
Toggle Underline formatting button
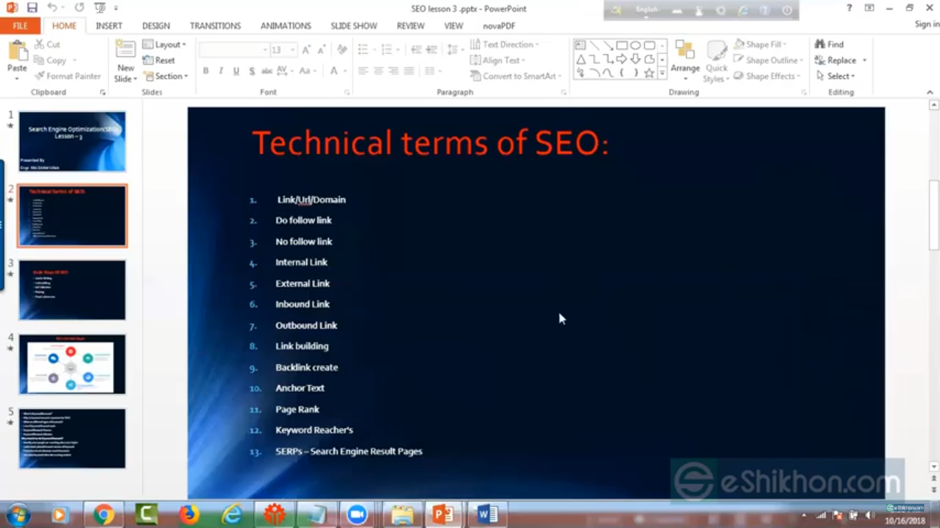236,71
